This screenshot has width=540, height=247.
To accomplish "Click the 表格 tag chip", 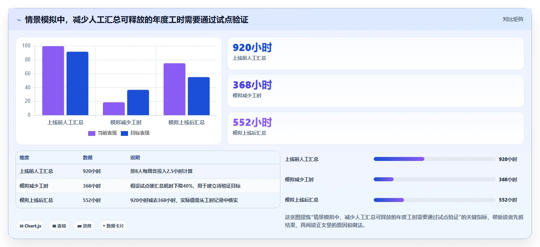I will pyautogui.click(x=59, y=226).
